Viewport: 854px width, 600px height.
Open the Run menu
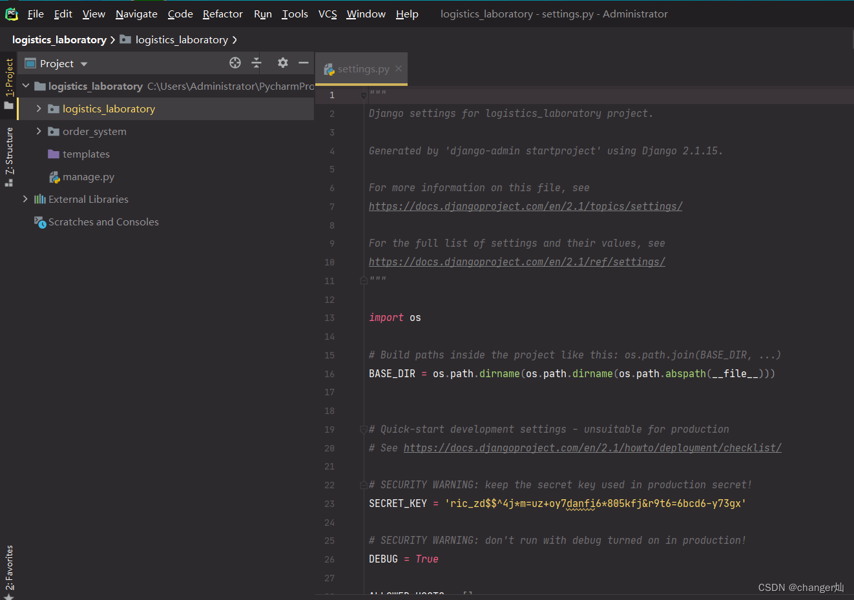(x=263, y=14)
